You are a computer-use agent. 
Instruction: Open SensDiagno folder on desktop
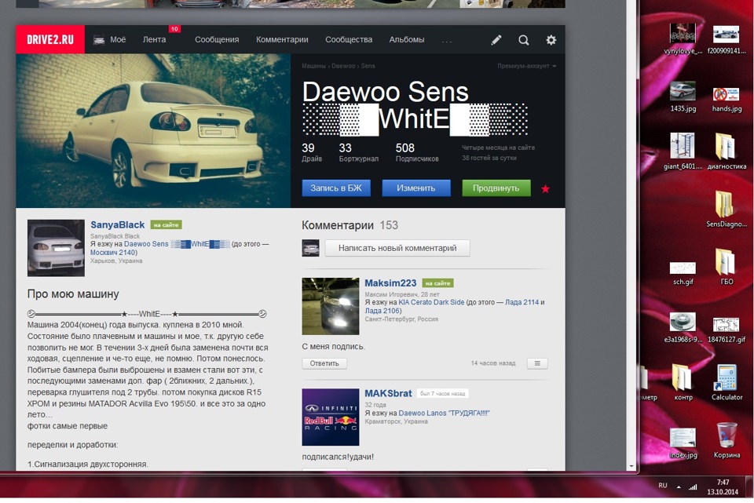point(727,210)
